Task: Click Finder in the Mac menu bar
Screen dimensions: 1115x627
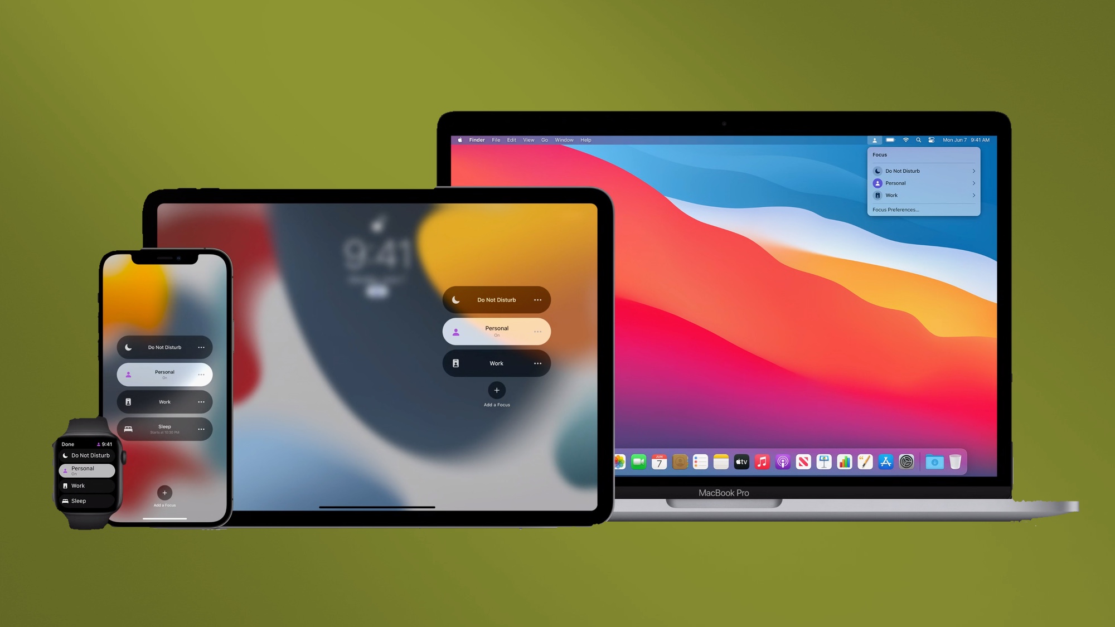Action: [x=476, y=139]
